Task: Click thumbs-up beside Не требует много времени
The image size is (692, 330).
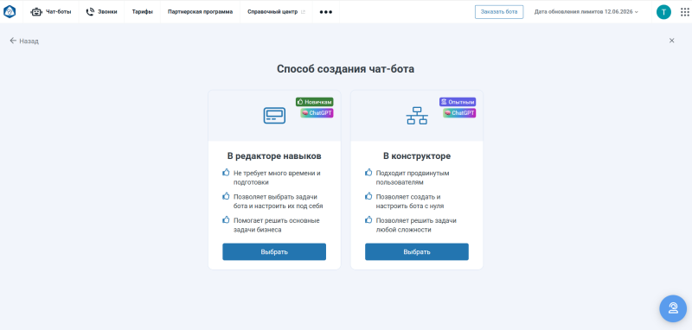Action: click(x=226, y=173)
